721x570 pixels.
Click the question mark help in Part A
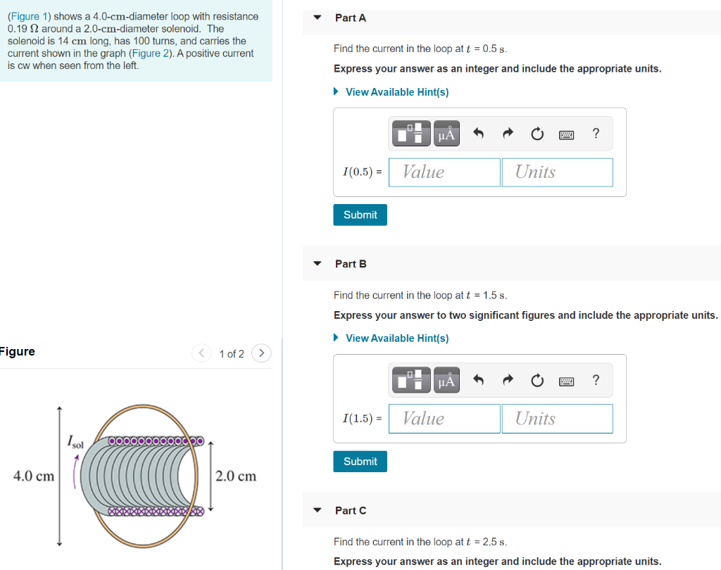point(596,133)
